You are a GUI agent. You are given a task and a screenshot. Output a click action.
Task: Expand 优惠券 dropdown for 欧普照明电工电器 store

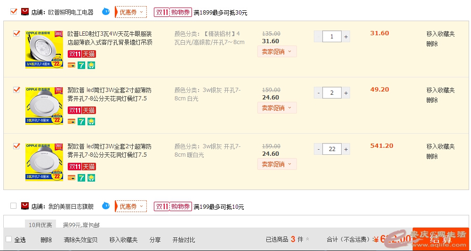(131, 12)
